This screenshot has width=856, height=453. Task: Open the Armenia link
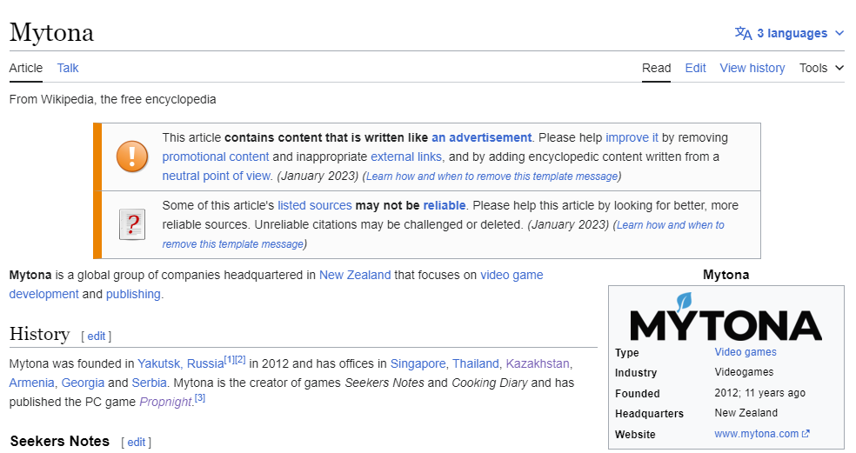(x=31, y=383)
